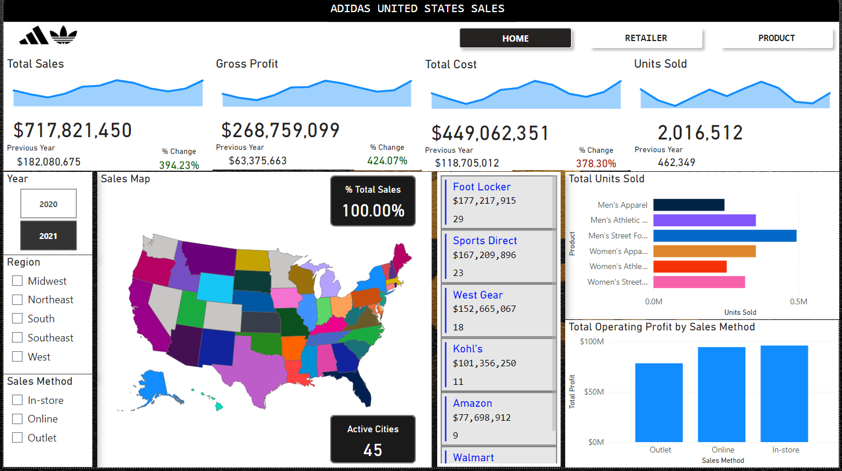Click the In-store operating profit column
The image size is (842, 471).
pos(784,393)
